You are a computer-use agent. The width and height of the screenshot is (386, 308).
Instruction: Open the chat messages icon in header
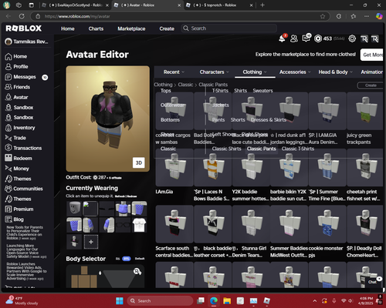coord(306,38)
